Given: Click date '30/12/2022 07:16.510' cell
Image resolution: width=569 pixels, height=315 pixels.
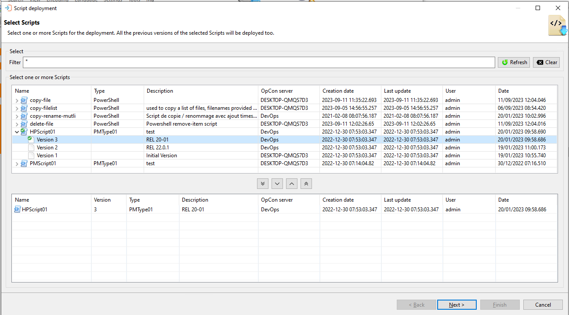Looking at the screenshot, I should (522, 163).
